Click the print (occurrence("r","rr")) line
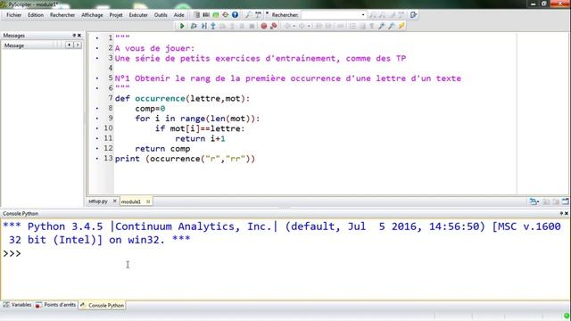 [x=185, y=159]
